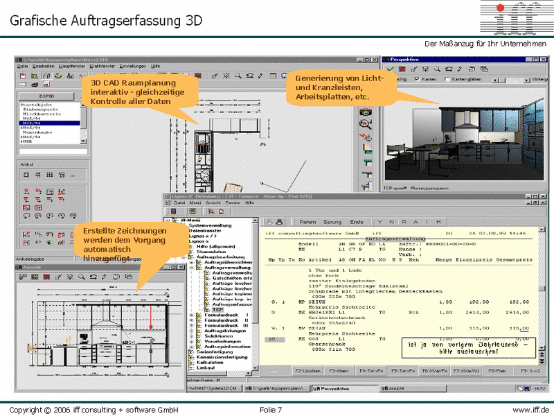Viewport: 554px width, 416px height.
Task: Select Mischbatterie in the object list
Action: click(x=42, y=114)
